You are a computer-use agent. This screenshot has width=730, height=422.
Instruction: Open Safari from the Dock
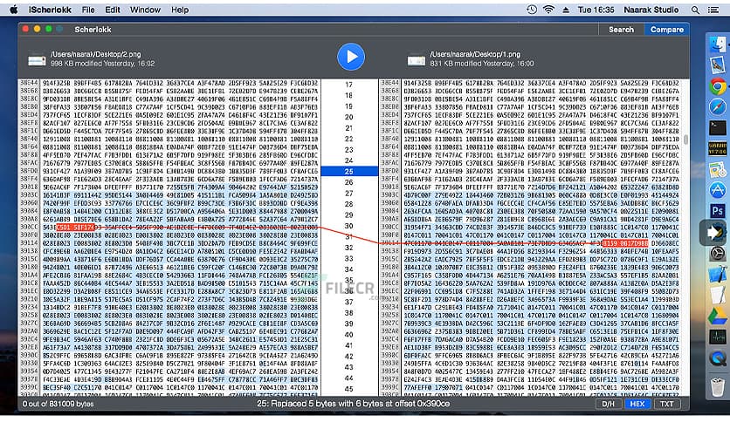click(718, 107)
